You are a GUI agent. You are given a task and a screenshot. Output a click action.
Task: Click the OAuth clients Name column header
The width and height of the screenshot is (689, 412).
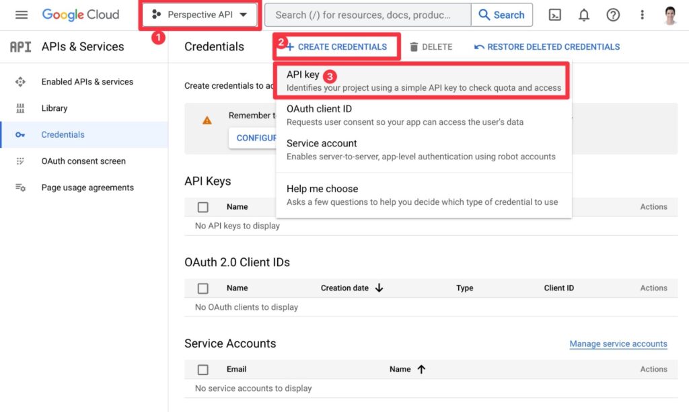(238, 288)
